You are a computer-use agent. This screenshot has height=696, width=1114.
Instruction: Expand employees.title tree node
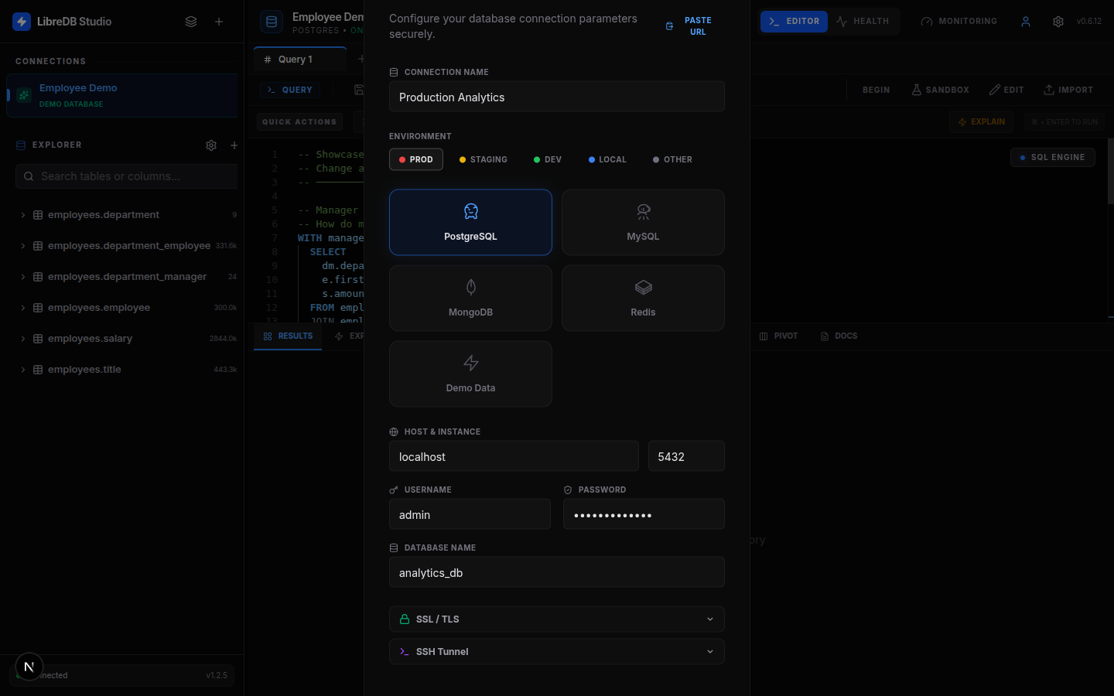(x=23, y=370)
